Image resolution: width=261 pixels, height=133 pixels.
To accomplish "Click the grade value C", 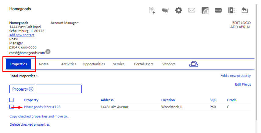I will coord(228,107).
